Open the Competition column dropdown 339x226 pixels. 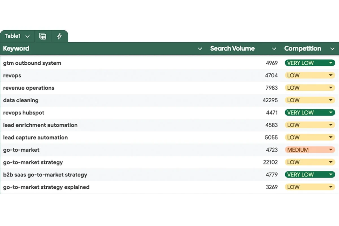click(x=333, y=49)
